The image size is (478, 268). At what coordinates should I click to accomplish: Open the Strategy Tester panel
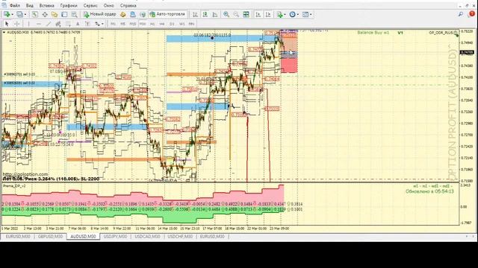(74, 14)
